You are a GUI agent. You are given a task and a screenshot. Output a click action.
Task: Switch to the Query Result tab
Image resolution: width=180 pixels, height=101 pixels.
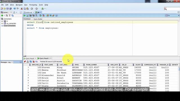(x=30, y=58)
